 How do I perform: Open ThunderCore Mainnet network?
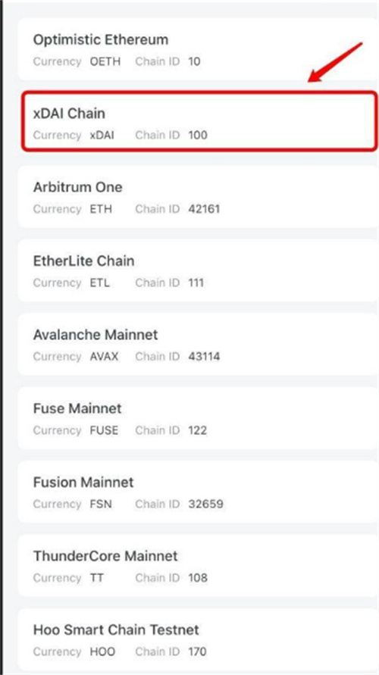198,566
